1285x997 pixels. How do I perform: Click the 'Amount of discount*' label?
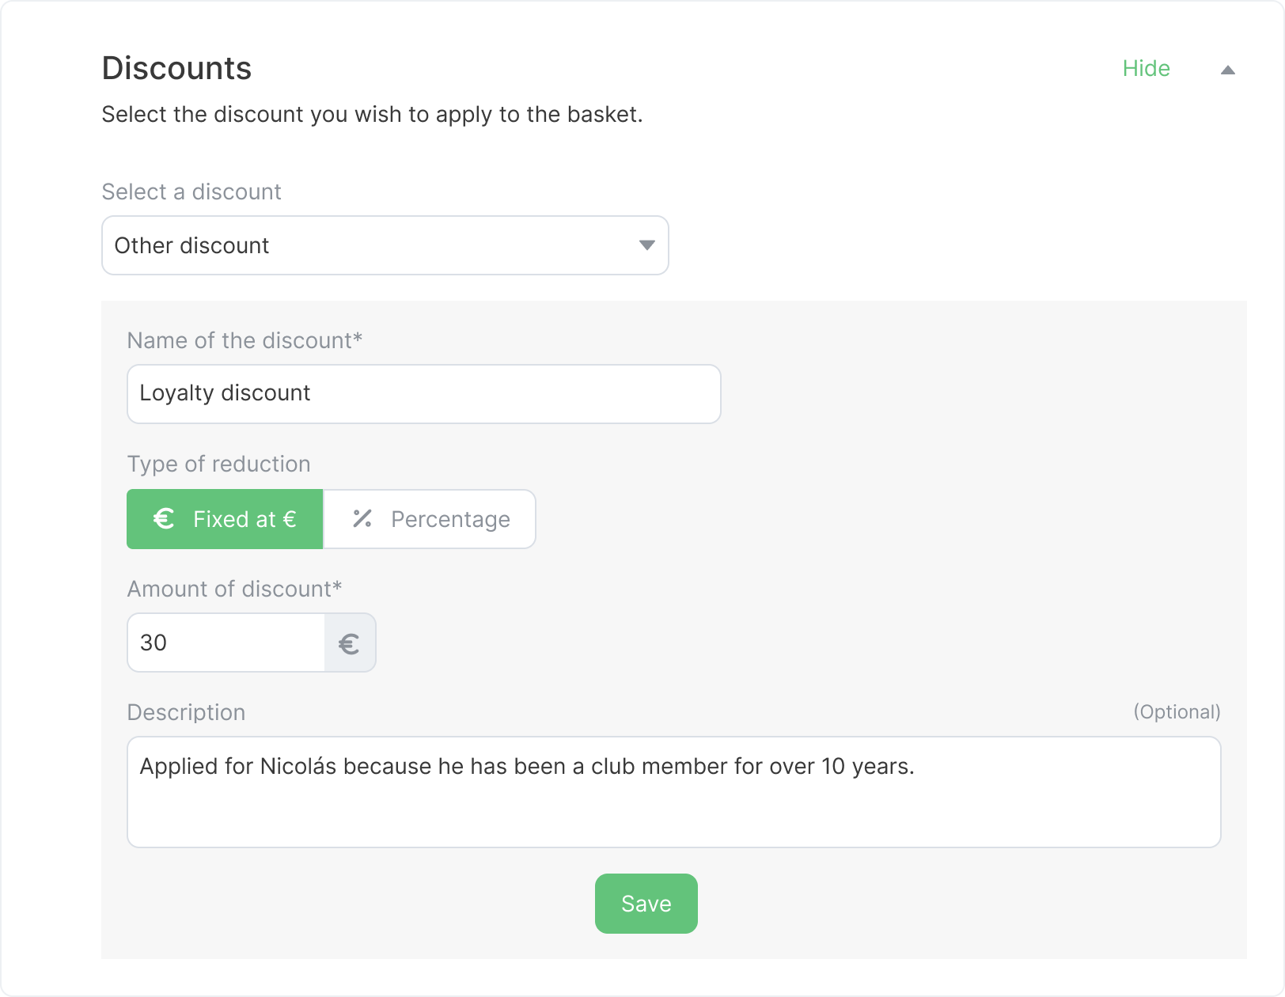(x=234, y=589)
